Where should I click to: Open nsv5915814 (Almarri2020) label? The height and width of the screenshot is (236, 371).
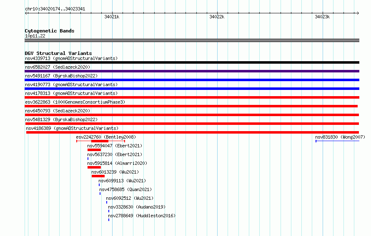pyautogui.click(x=117, y=163)
